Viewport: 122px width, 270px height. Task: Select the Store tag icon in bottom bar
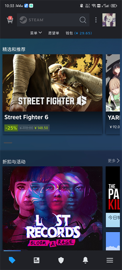(x=12, y=260)
